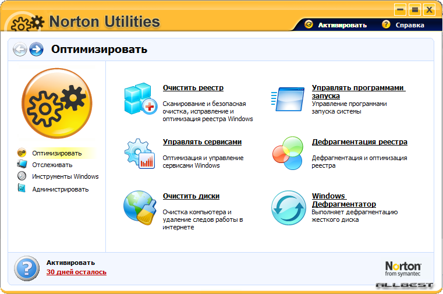Click text 'Управление программами запуска системы'
The width and height of the screenshot is (443, 294).
coord(349,108)
